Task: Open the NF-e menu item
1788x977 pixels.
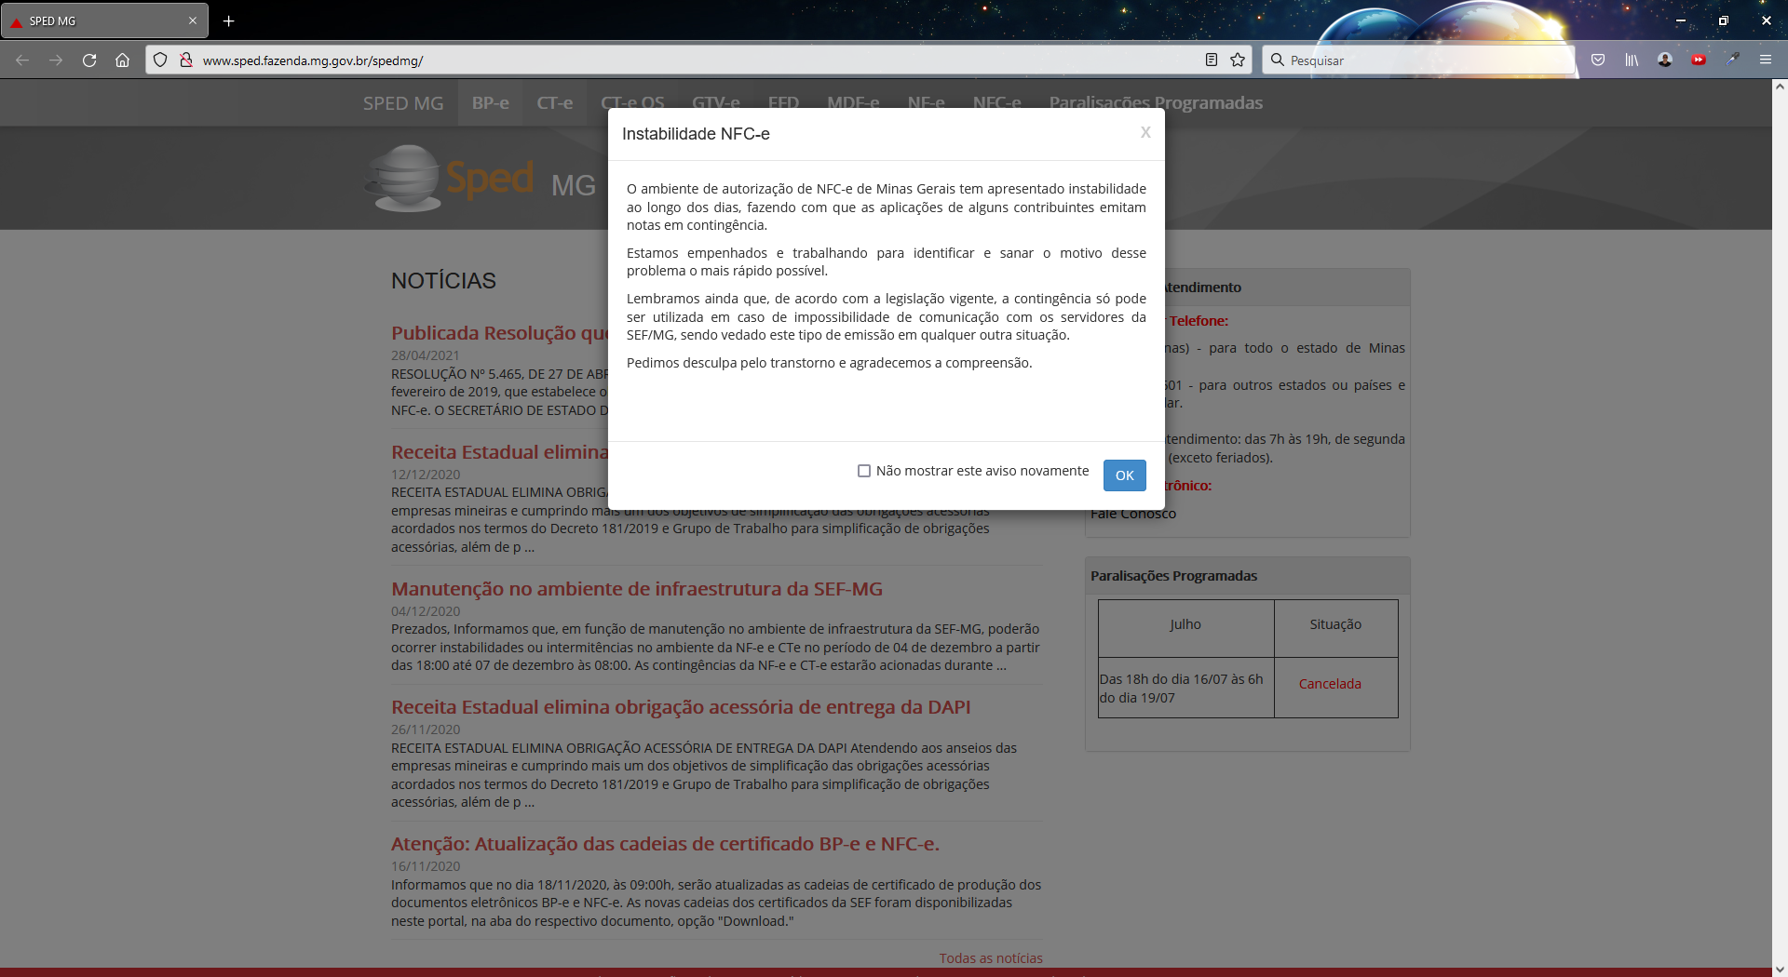Action: pyautogui.click(x=926, y=103)
